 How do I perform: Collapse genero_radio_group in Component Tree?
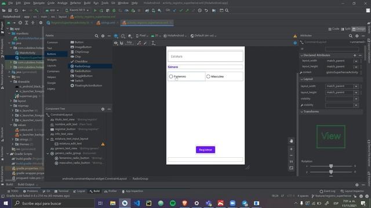click(48, 154)
